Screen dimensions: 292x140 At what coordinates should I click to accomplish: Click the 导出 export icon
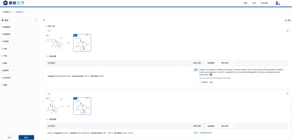[x=287, y=20]
